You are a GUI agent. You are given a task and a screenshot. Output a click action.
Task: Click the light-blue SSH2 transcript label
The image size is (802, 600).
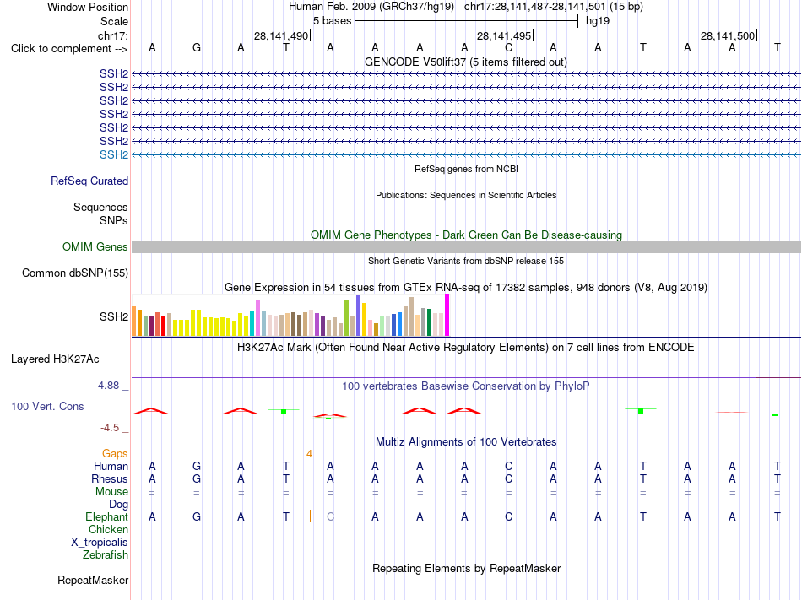click(x=114, y=154)
